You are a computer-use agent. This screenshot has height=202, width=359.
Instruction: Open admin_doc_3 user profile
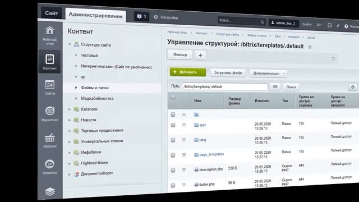point(284,23)
